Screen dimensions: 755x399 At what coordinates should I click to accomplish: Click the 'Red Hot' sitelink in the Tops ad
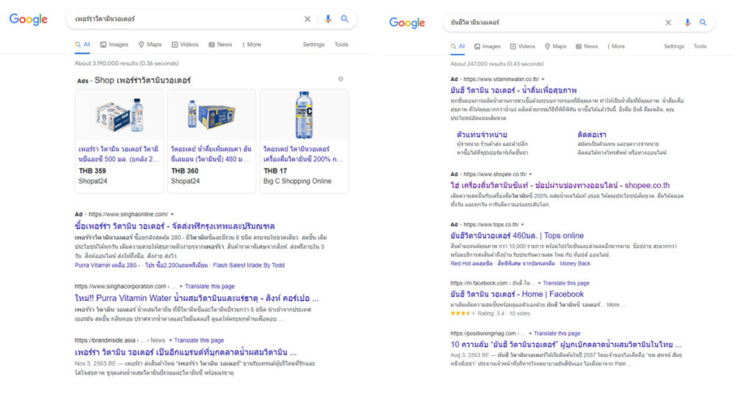coord(471,263)
